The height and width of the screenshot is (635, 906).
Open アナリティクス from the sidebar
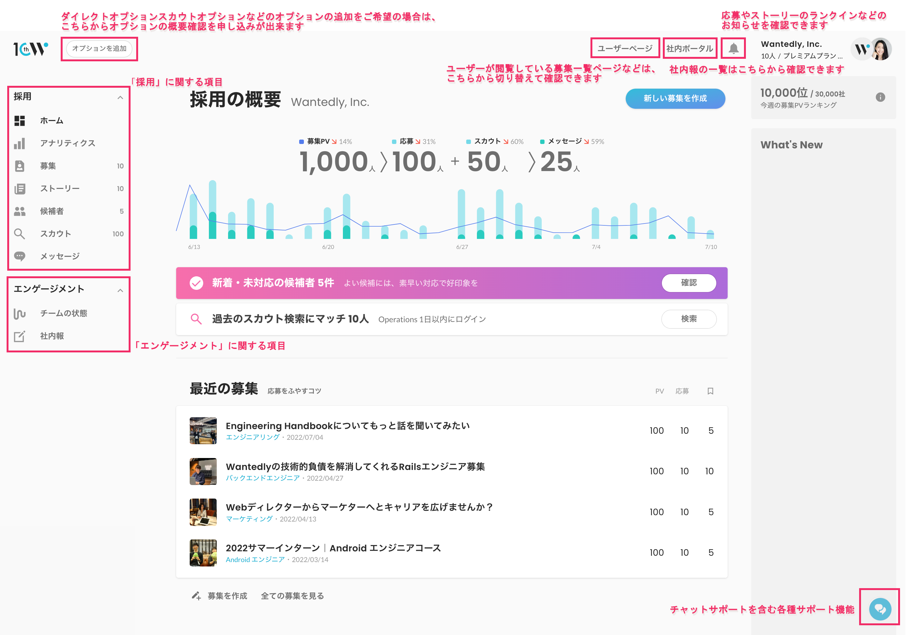(69, 143)
